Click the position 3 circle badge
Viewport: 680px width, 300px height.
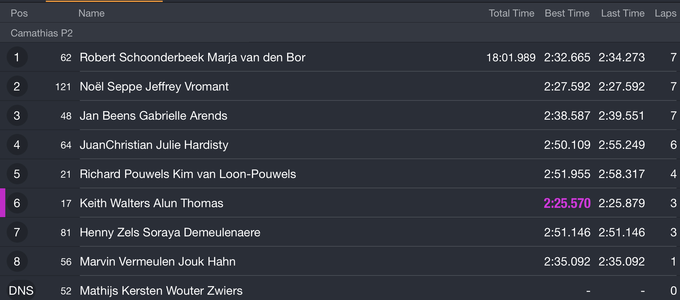[x=17, y=116]
